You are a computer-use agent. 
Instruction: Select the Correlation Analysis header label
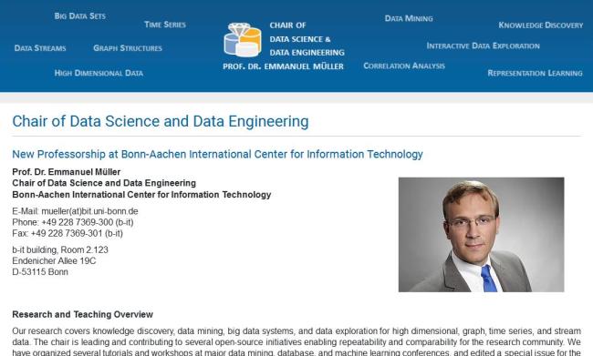click(404, 66)
